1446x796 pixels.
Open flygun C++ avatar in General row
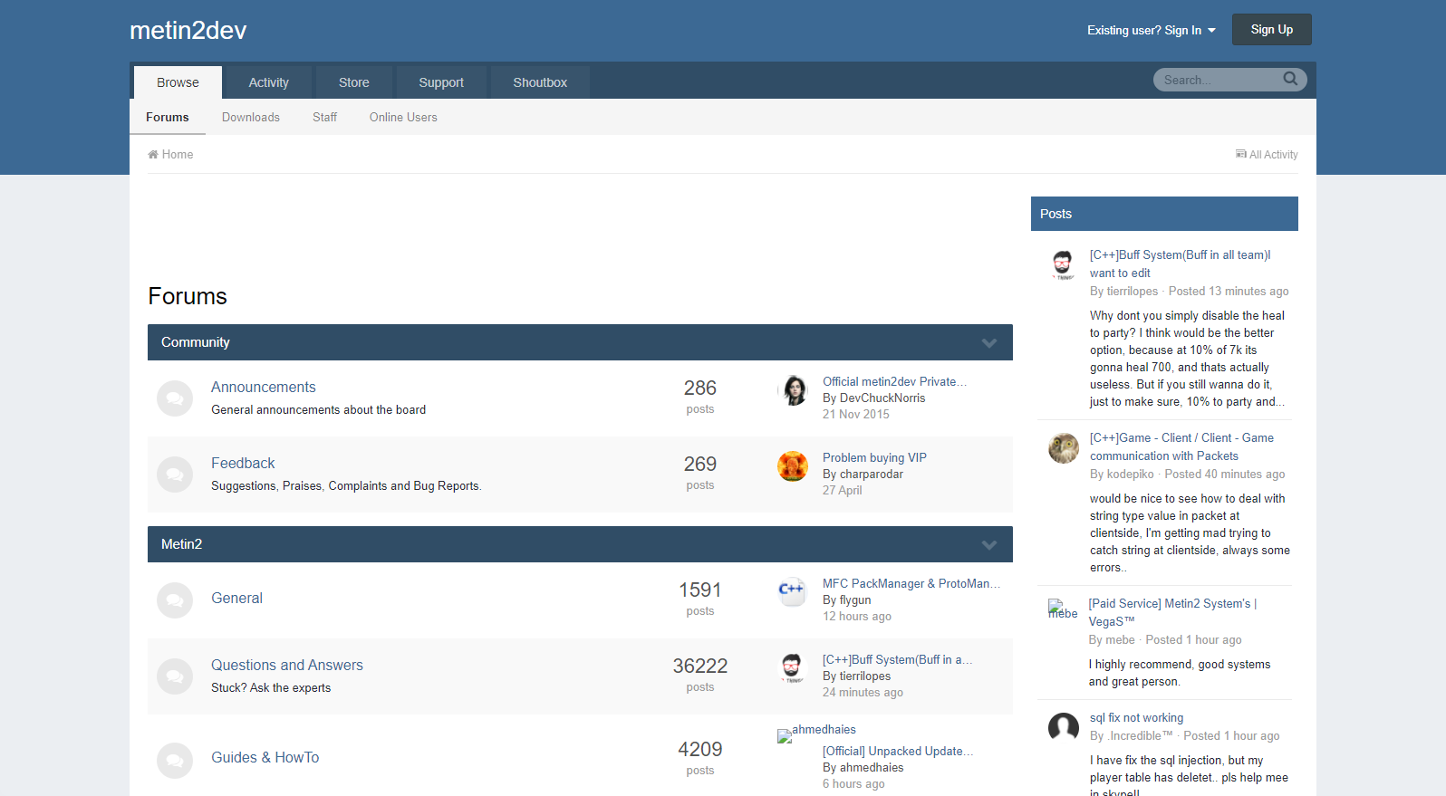pos(793,592)
